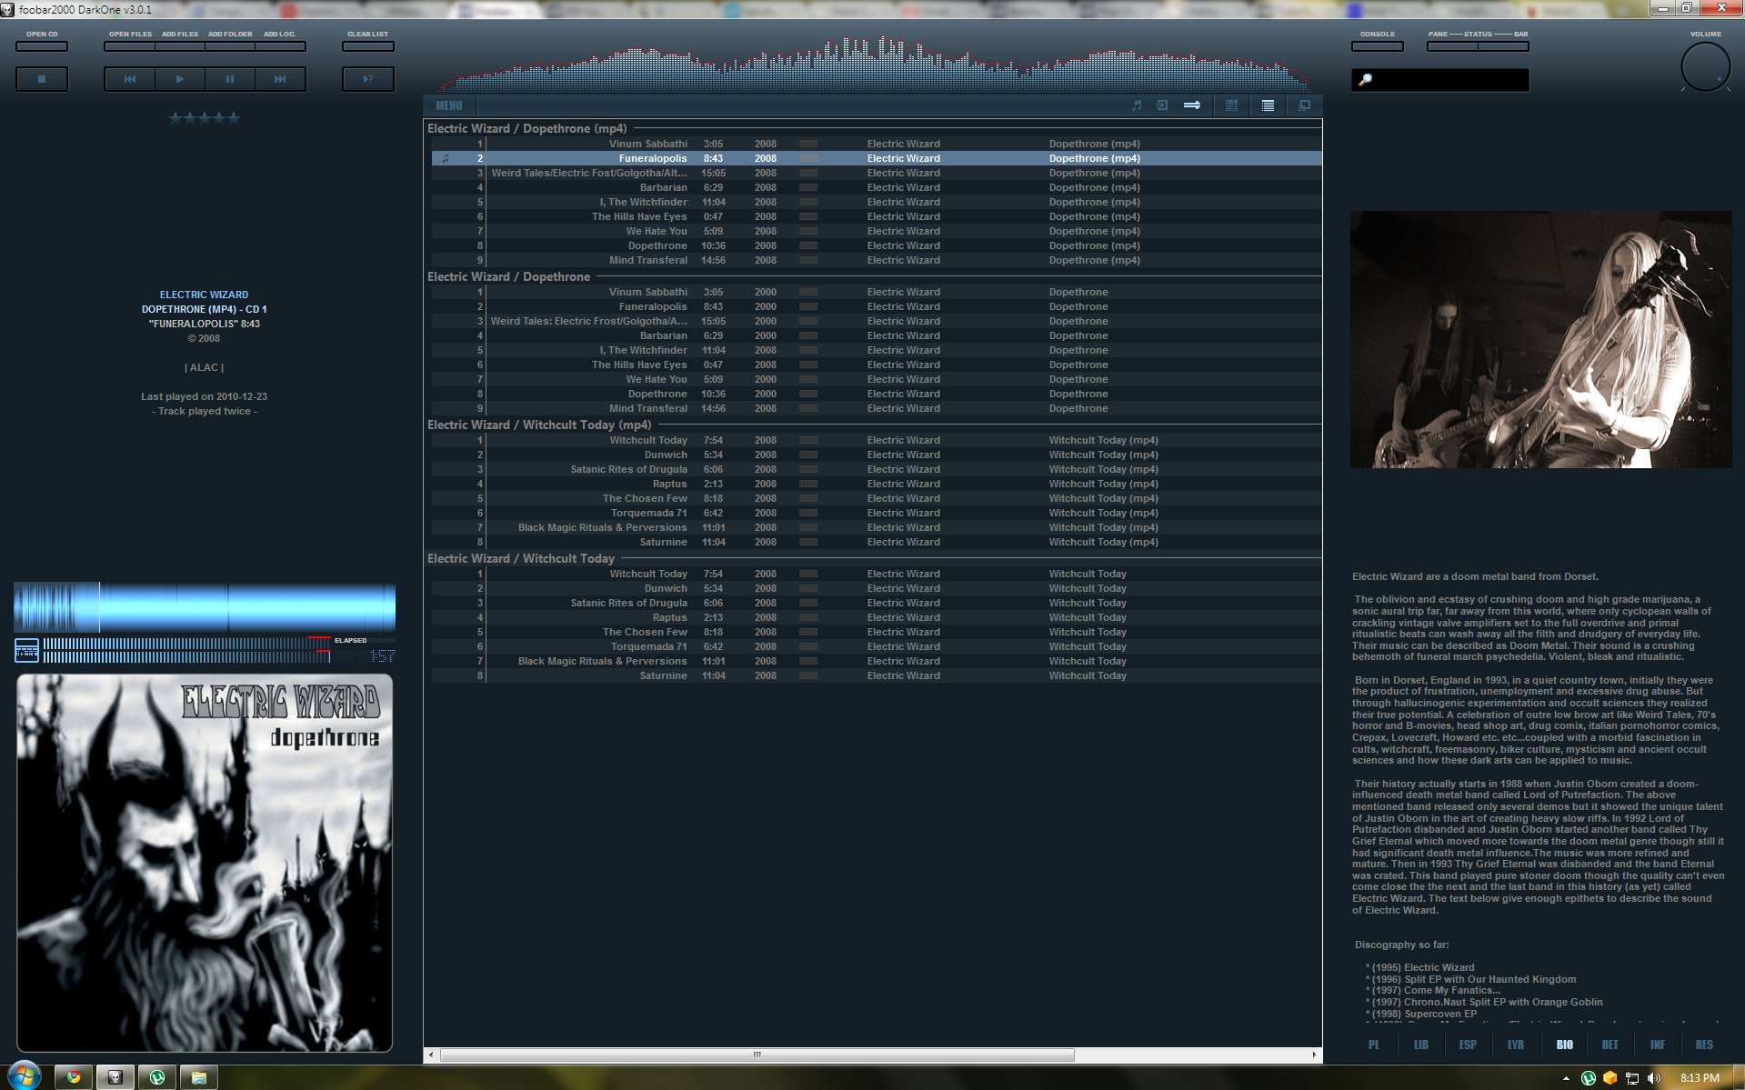Open the DET tab at bottom right
The height and width of the screenshot is (1090, 1745).
(1610, 1045)
